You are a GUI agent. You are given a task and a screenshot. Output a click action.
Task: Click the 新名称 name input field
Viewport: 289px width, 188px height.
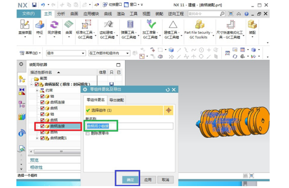(130, 126)
